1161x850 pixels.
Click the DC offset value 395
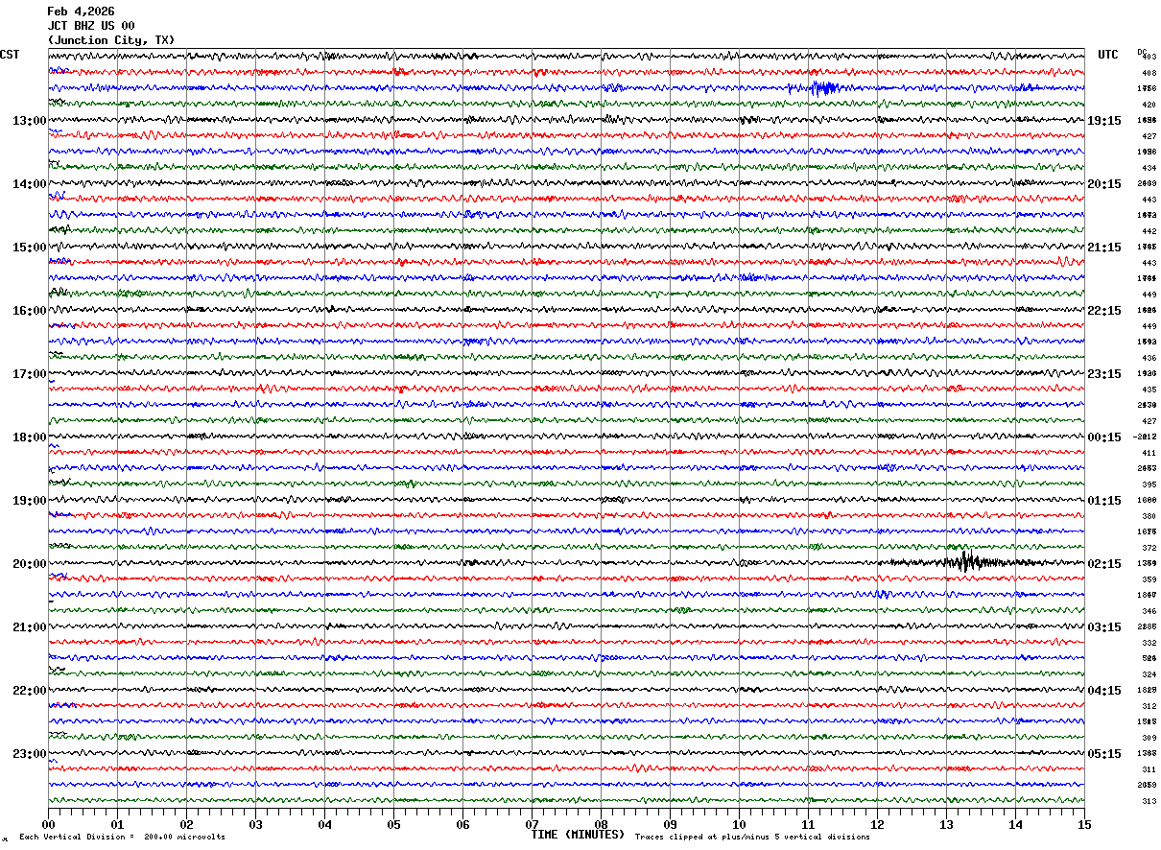coord(1149,484)
